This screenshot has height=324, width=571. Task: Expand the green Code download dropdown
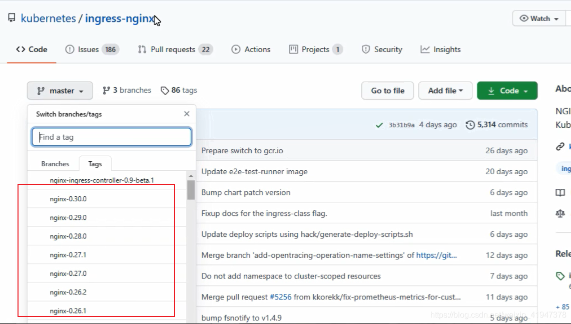coord(507,91)
